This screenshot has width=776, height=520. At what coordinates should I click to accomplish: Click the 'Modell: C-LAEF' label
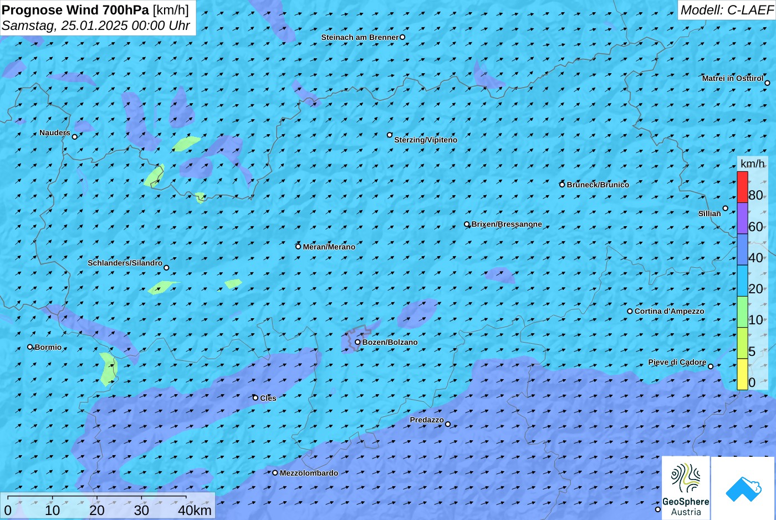click(727, 10)
